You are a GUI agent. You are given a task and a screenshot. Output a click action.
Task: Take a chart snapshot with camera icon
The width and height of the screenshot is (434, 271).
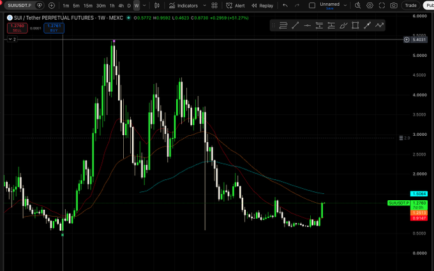pyautogui.click(x=394, y=6)
